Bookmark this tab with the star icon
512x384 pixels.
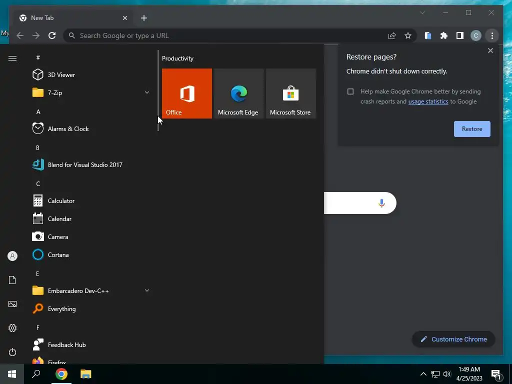click(408, 35)
